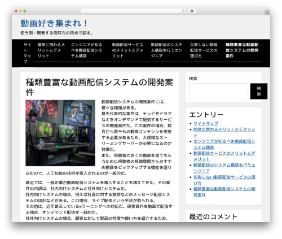Viewport: 282px width, 239px height.
Task: Open the サイトマップ link in エントリー list
Action: (206, 124)
